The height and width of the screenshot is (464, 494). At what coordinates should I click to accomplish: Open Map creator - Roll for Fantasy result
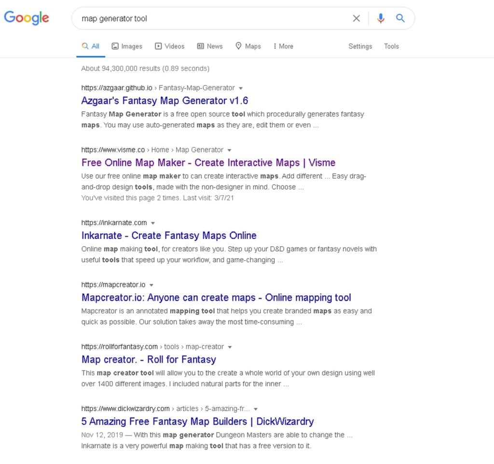click(149, 359)
